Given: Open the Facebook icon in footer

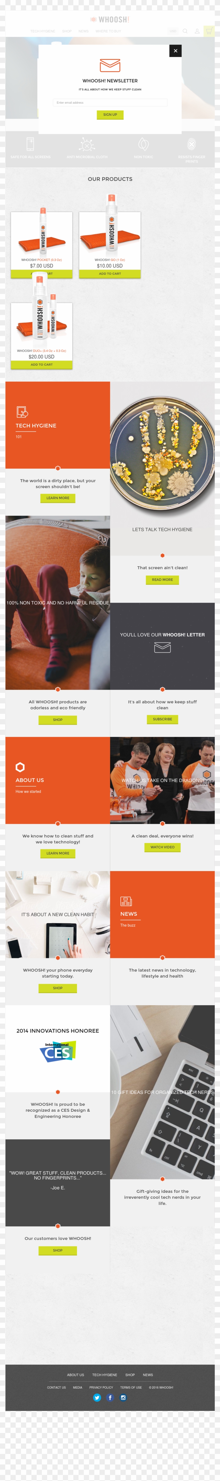Looking at the screenshot, I should (x=110, y=1398).
